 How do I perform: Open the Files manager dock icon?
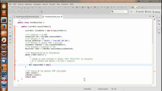click(x=4, y=34)
